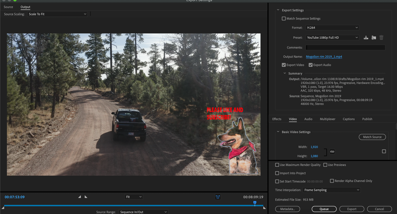This screenshot has width=397, height=214.
Task: Click the blue playhead marker on timeline
Action: coord(255,203)
